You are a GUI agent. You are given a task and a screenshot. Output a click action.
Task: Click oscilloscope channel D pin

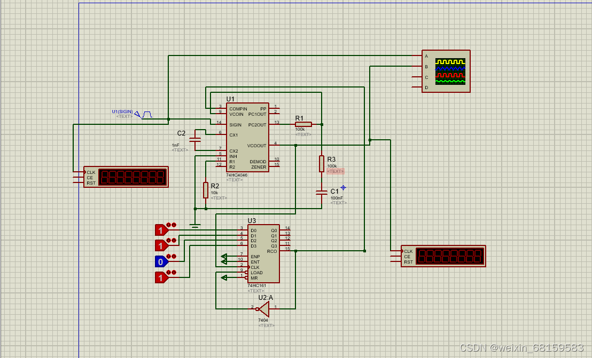pos(417,87)
